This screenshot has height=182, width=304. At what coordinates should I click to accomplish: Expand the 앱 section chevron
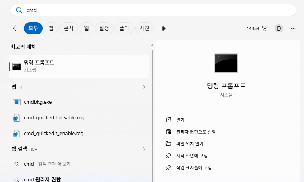coord(144,87)
